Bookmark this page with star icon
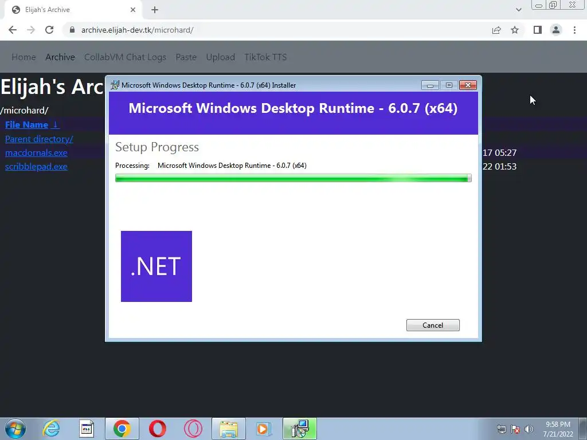587x440 pixels. (x=515, y=30)
